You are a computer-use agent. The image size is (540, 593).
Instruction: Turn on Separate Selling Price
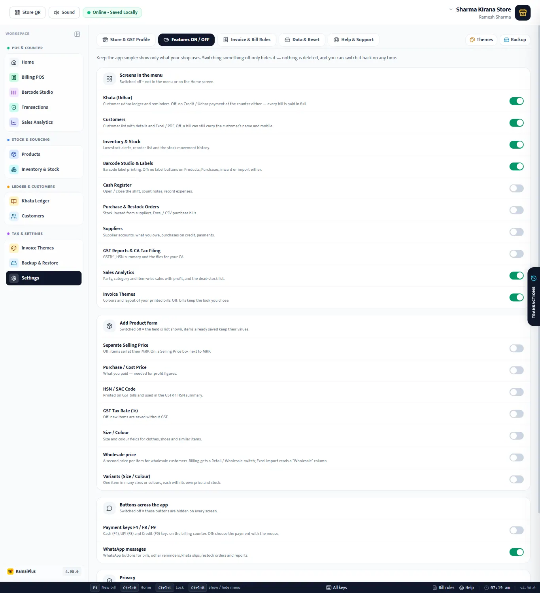point(516,348)
